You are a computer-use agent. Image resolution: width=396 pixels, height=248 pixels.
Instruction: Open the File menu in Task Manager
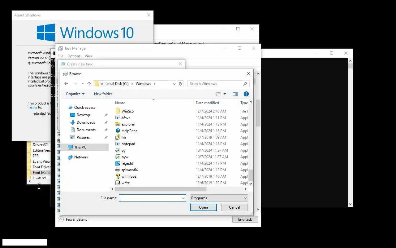60,56
